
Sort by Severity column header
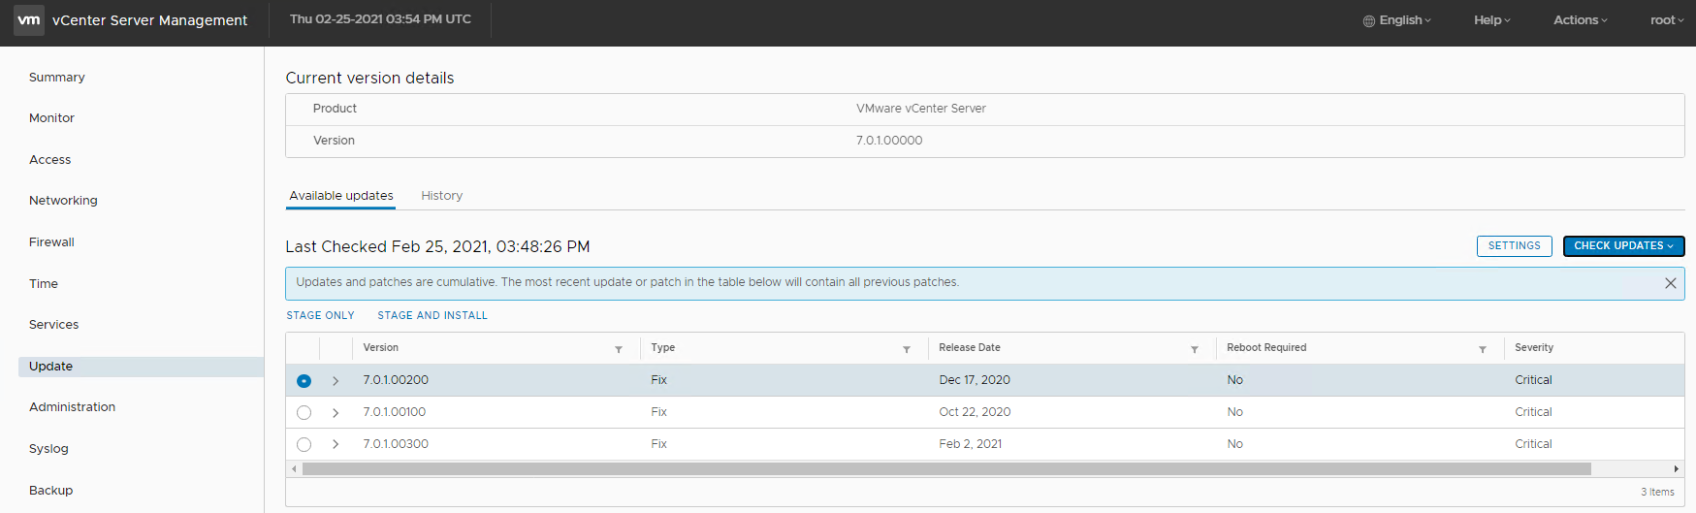click(x=1534, y=348)
